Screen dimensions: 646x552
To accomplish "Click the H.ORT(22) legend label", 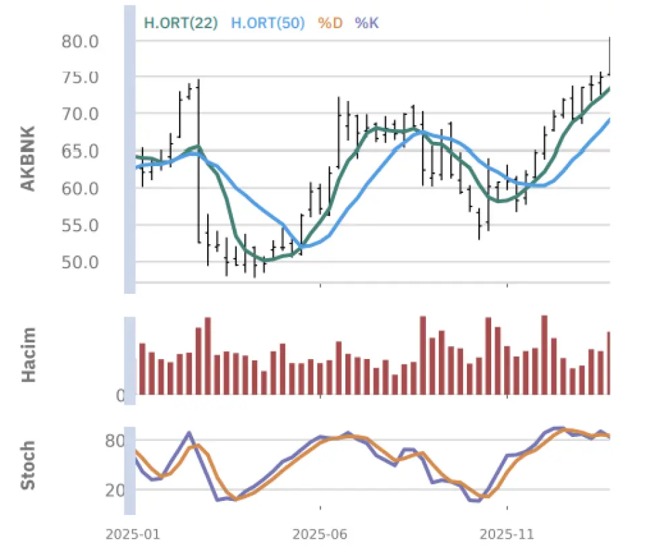I will [x=180, y=23].
